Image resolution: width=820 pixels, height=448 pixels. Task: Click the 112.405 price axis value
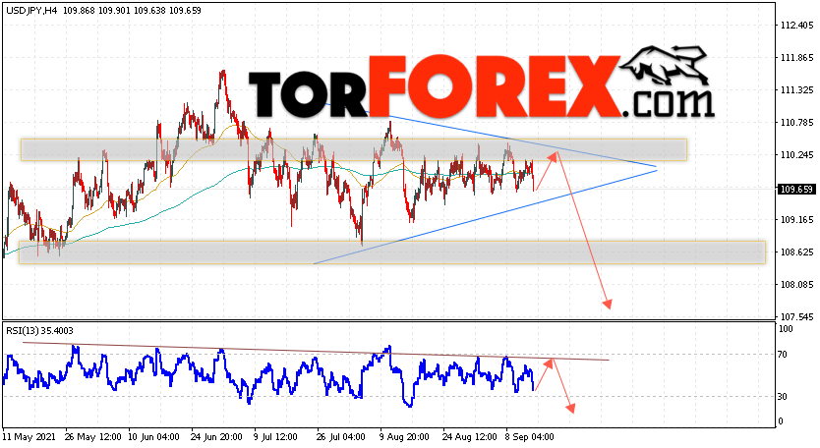796,26
